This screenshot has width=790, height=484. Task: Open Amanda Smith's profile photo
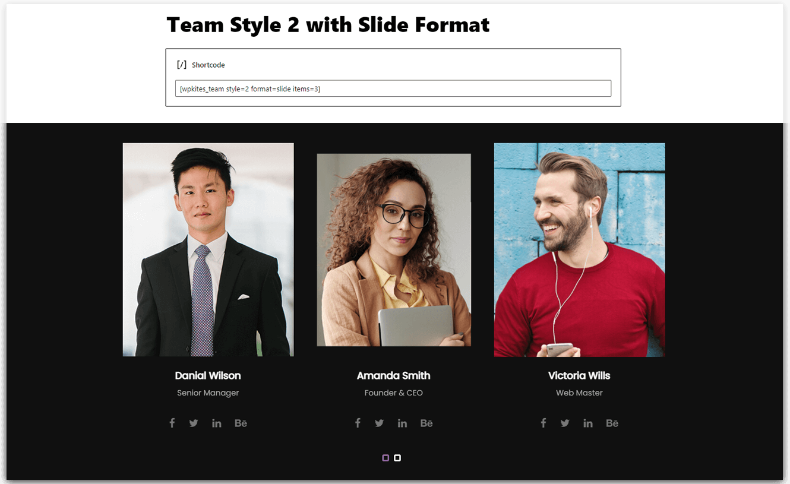click(x=394, y=250)
